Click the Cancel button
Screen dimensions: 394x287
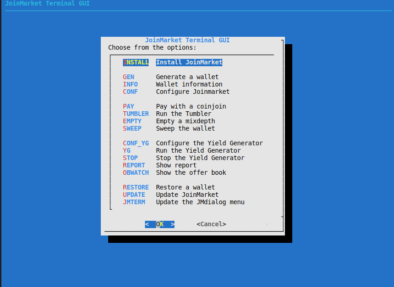211,224
